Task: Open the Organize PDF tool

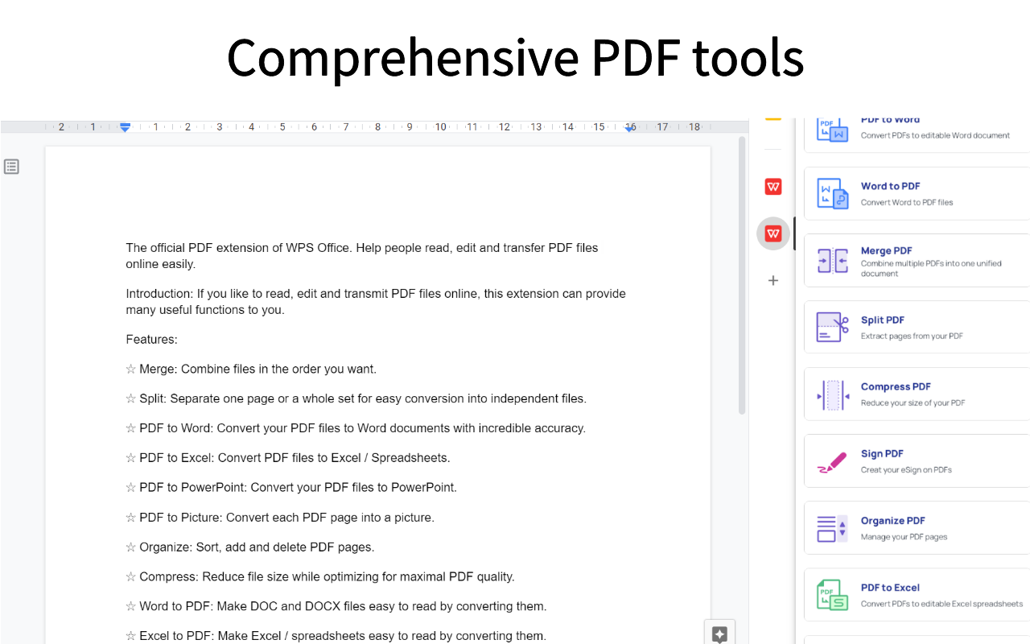Action: click(x=917, y=528)
